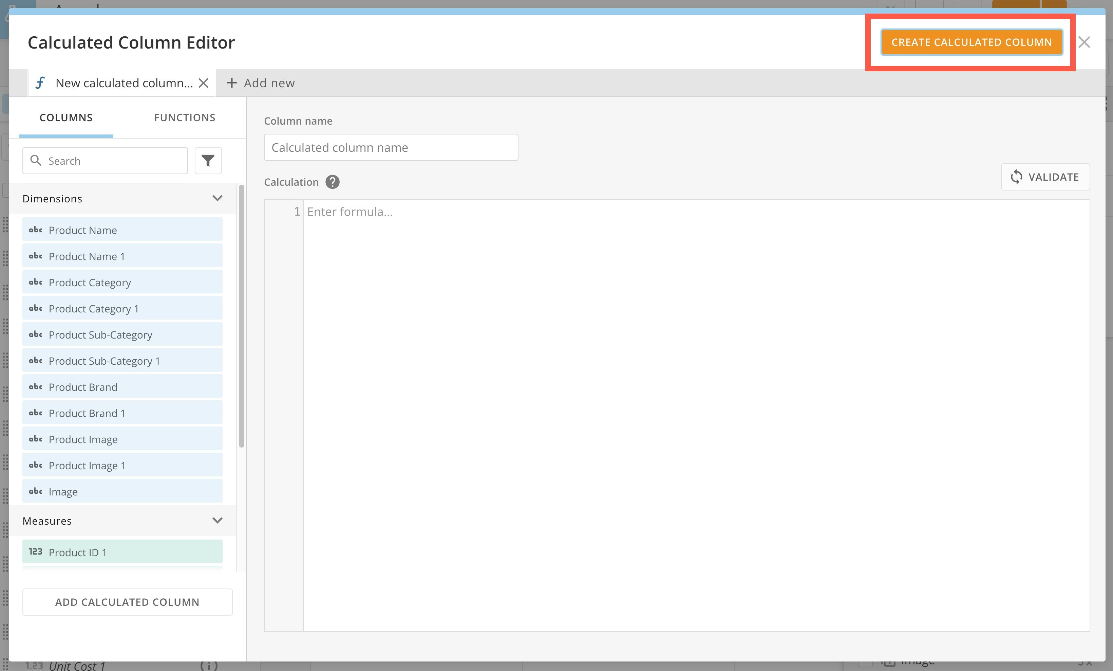Collapse the Measures section chevron
This screenshot has width=1113, height=671.
(217, 521)
